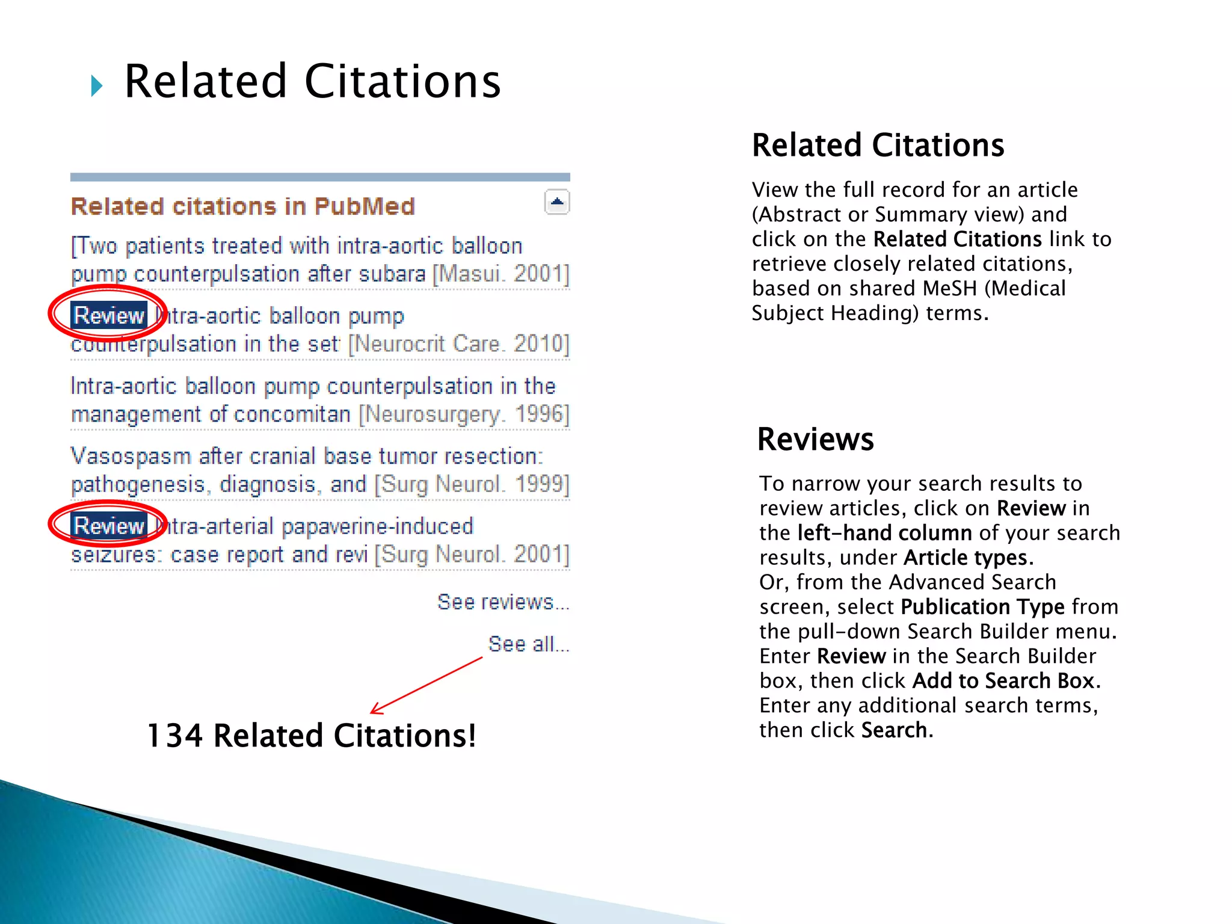Collapse the Related citations in PubMed panel
The image size is (1232, 924).
tap(556, 202)
